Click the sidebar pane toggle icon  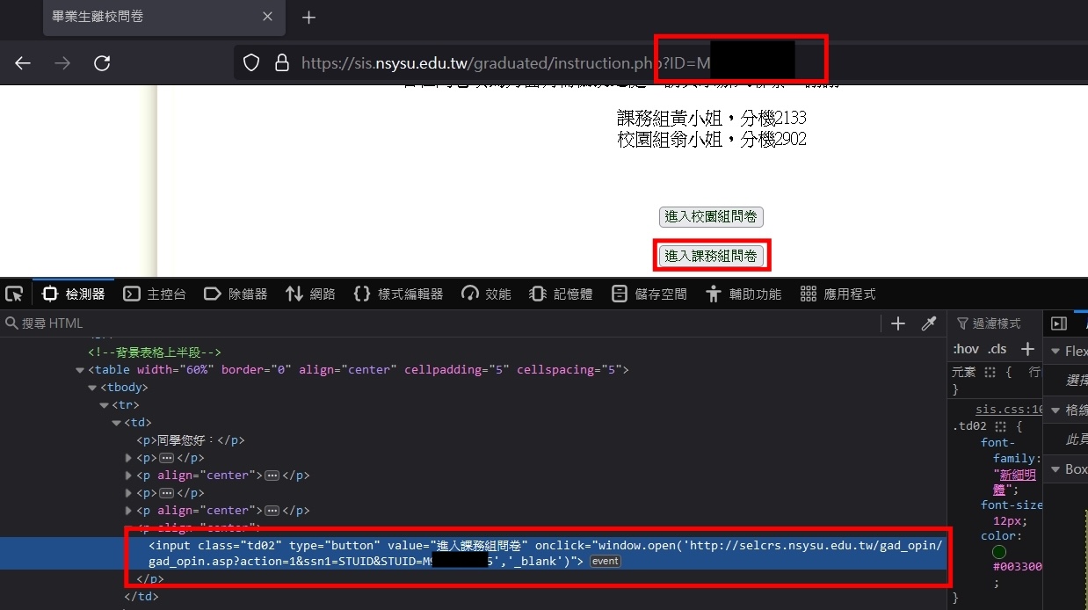point(1059,323)
